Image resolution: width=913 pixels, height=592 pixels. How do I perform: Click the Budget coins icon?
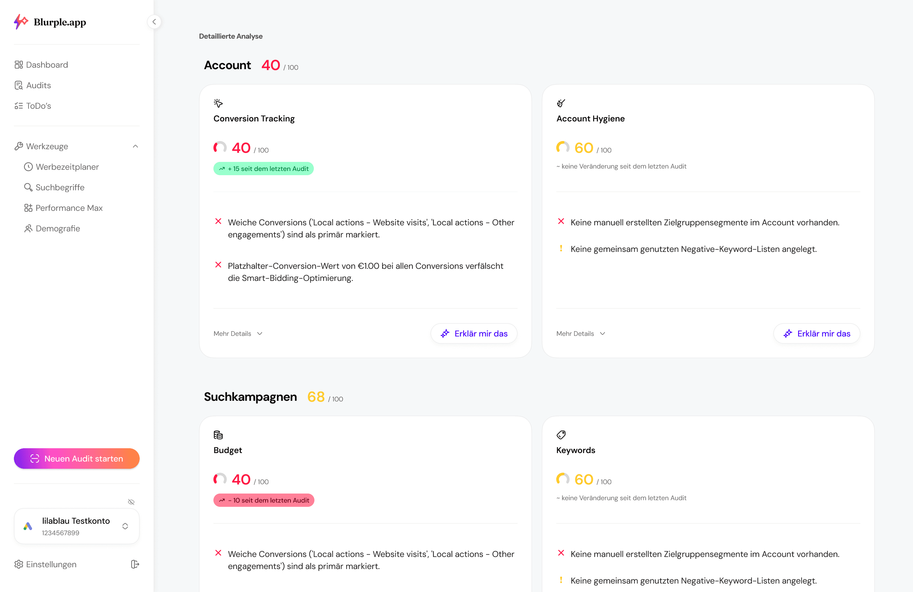click(x=218, y=435)
